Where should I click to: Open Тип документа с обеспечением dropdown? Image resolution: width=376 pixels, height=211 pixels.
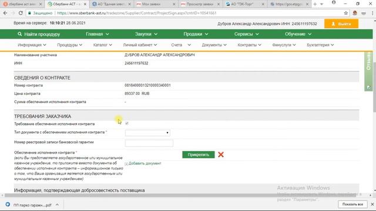pyautogui.click(x=147, y=133)
